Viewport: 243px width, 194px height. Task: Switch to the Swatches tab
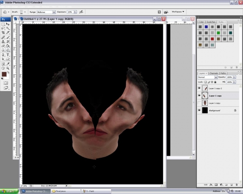point(211,22)
